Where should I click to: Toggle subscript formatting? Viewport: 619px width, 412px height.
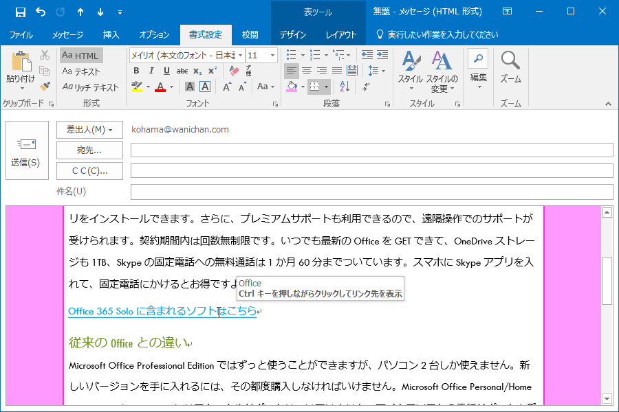tap(197, 71)
